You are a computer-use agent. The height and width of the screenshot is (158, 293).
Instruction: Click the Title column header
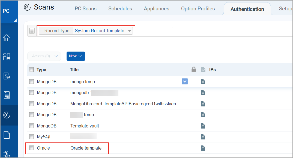74,70
